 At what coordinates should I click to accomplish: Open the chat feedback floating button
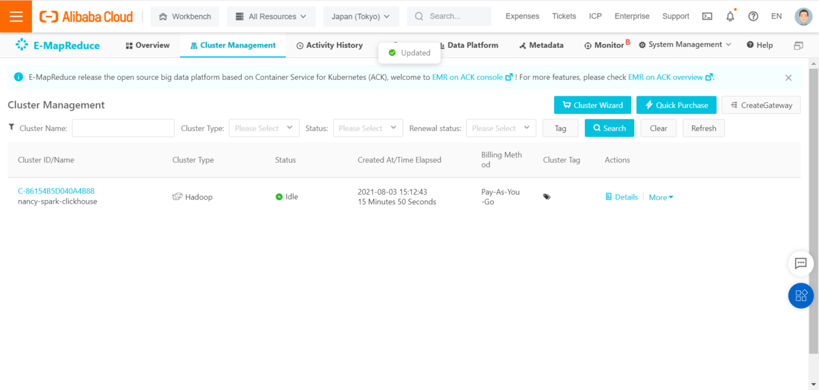[x=801, y=263]
